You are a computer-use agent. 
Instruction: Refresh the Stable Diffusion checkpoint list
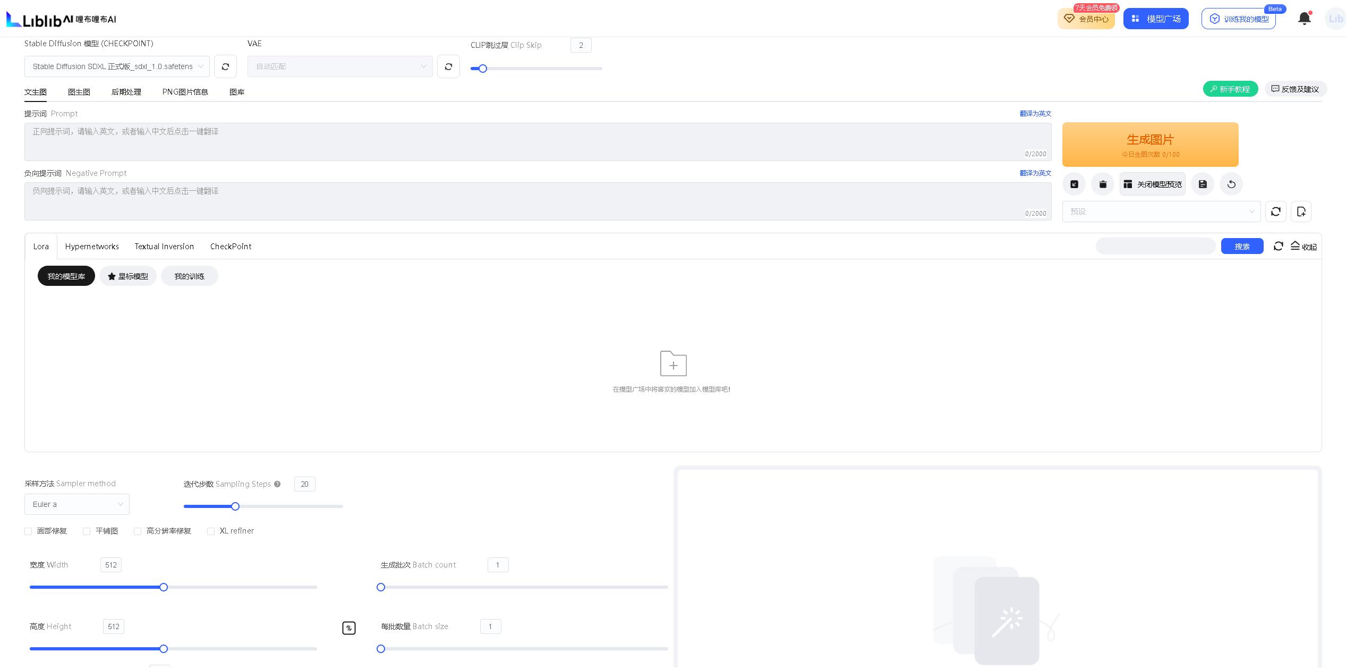[226, 66]
